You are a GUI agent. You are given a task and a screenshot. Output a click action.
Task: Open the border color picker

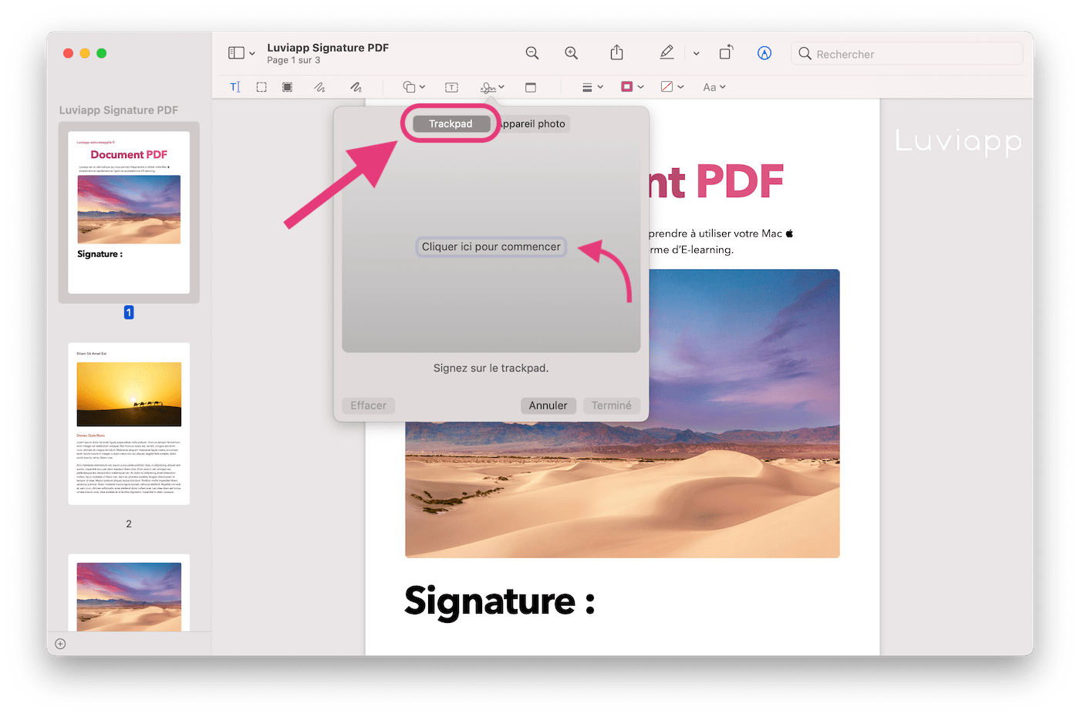point(632,86)
